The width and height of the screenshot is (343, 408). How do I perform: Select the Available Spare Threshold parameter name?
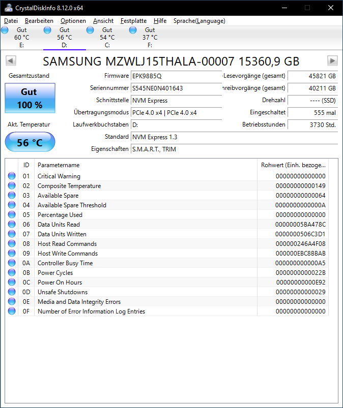(x=72, y=205)
